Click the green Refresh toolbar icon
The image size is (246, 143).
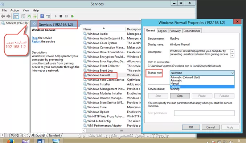[x=29, y=16]
